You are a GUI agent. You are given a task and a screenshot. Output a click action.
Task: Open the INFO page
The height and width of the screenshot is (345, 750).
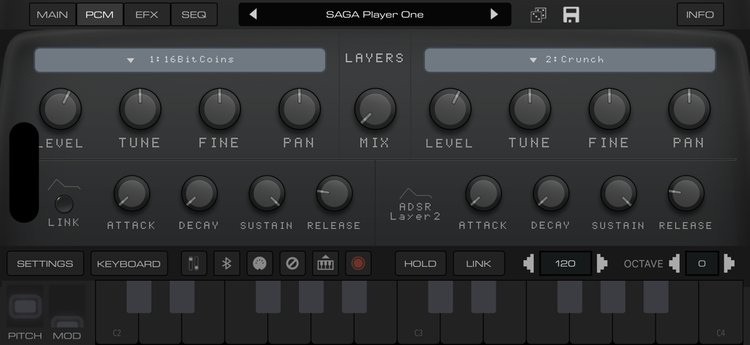[699, 15]
